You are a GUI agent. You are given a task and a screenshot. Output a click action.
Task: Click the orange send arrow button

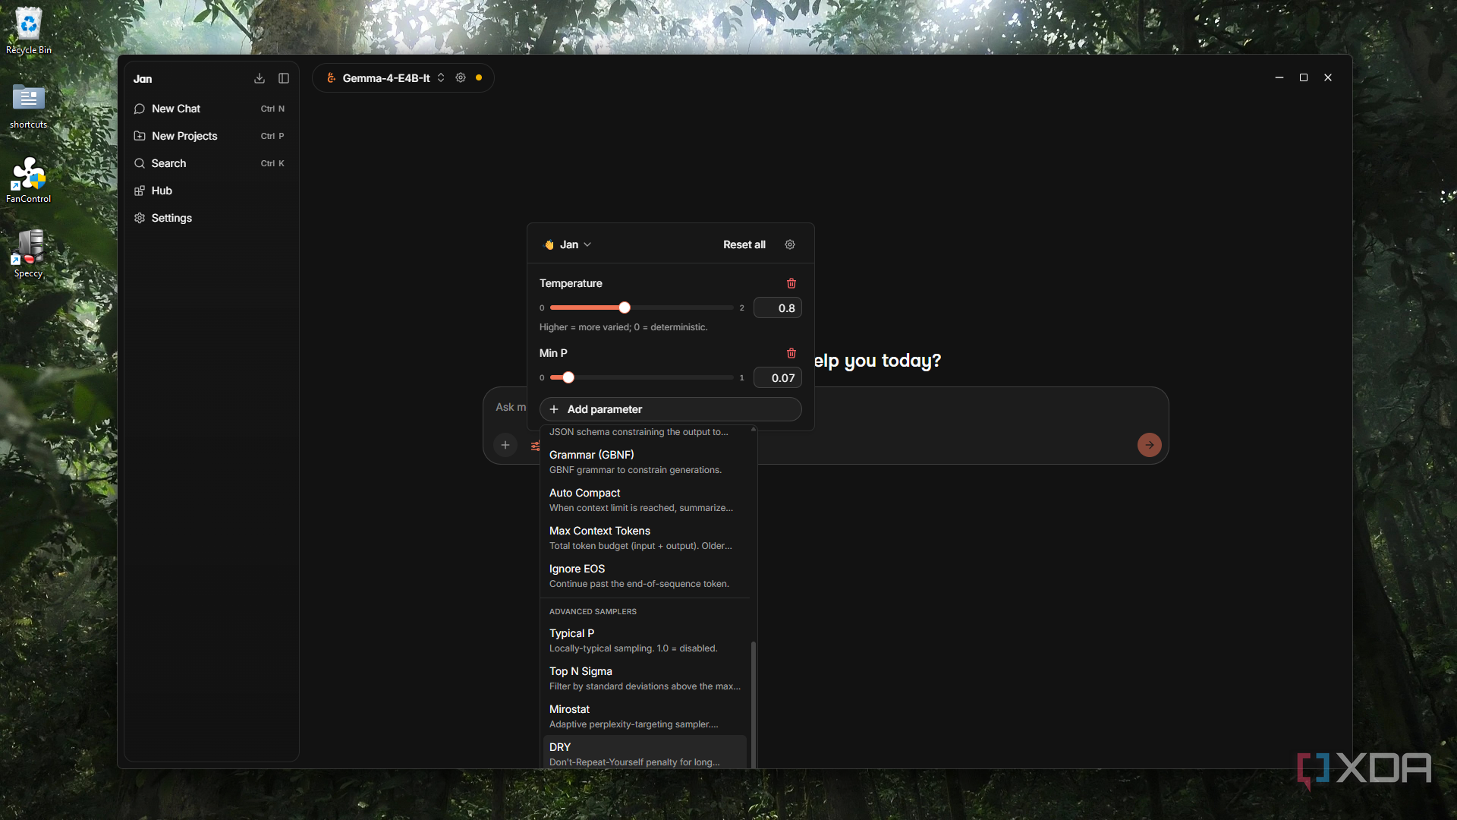(x=1150, y=445)
